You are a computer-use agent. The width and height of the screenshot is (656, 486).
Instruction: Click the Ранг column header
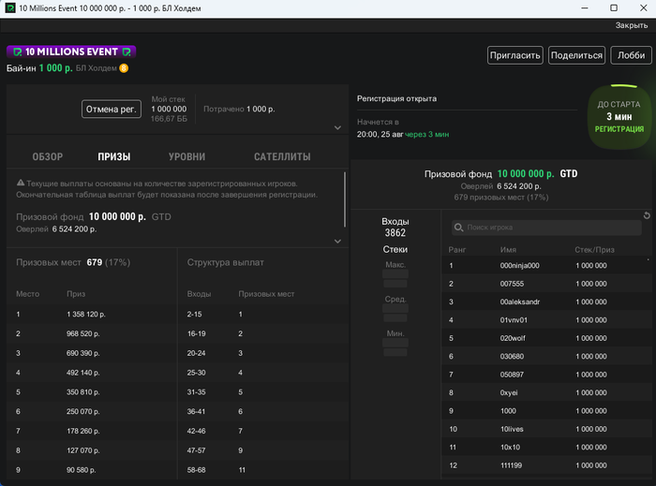pos(457,250)
